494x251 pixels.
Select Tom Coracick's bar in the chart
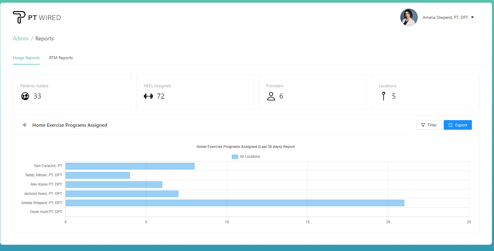[x=130, y=166]
